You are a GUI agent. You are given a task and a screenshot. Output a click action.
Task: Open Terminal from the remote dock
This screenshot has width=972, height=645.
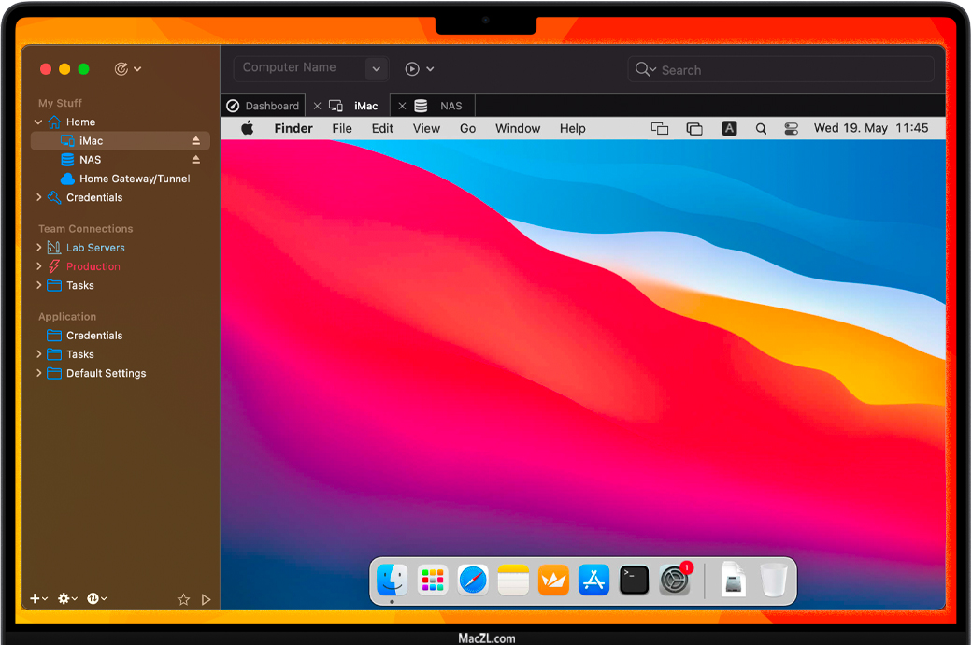click(x=635, y=580)
